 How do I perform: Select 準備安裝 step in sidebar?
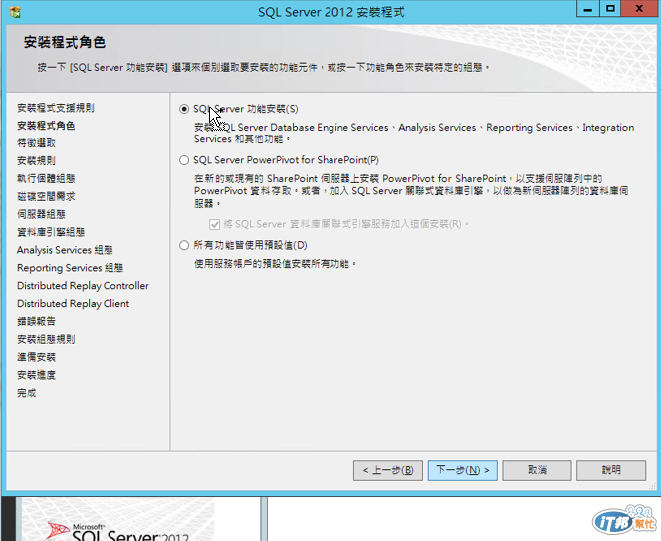click(x=36, y=357)
